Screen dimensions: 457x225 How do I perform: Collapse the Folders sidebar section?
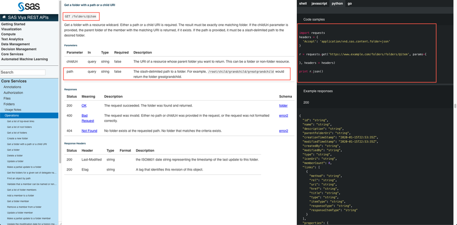click(9, 104)
